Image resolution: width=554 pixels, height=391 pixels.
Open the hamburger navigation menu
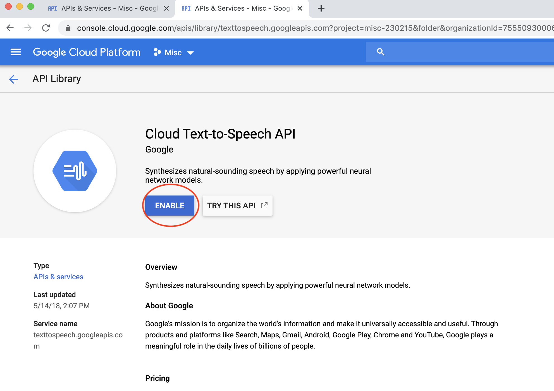[x=16, y=52]
